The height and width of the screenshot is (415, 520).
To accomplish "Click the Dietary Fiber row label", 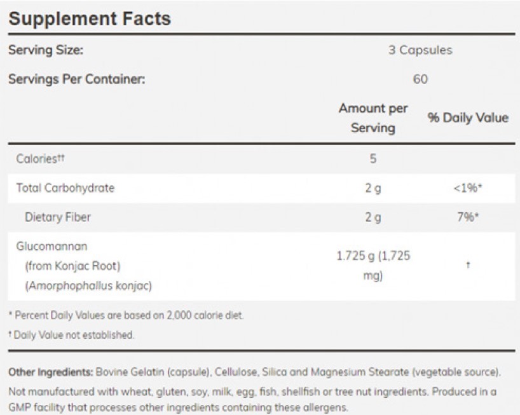I will coord(58,217).
